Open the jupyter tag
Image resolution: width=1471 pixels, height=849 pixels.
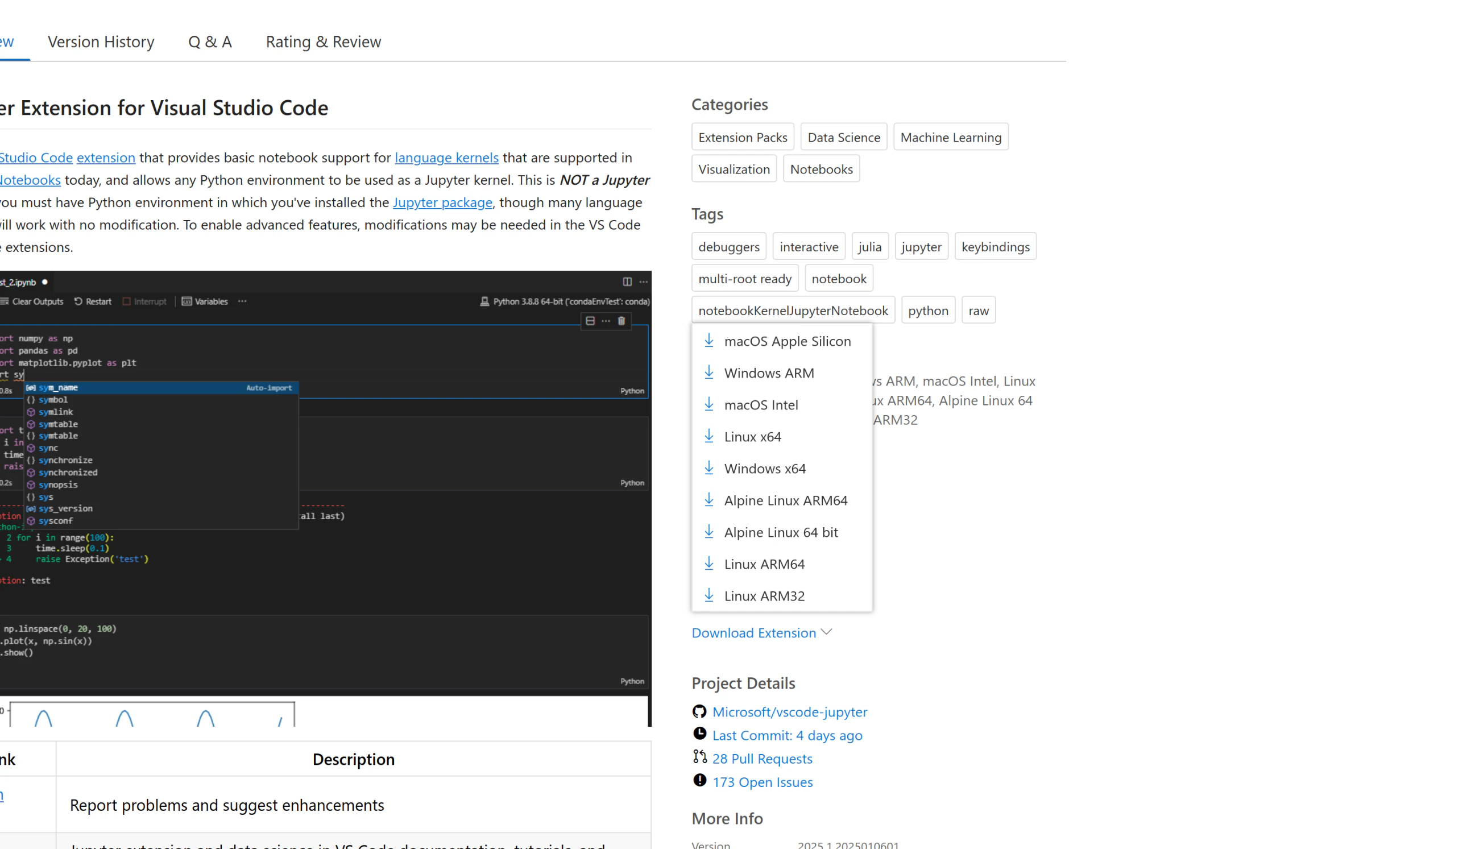click(921, 247)
